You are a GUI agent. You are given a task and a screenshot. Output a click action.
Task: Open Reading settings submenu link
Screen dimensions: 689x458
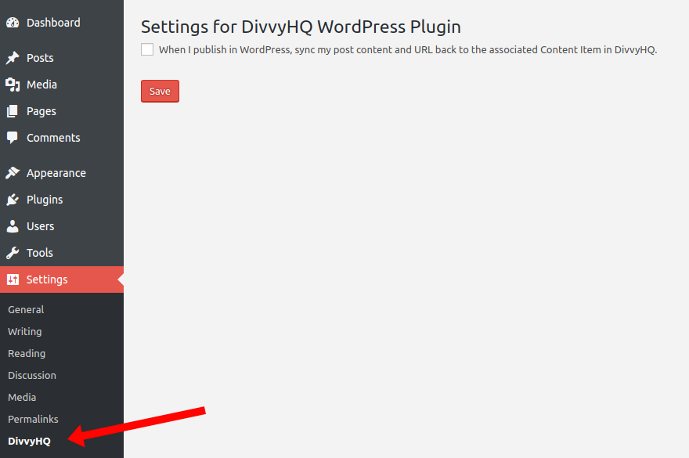click(x=27, y=353)
